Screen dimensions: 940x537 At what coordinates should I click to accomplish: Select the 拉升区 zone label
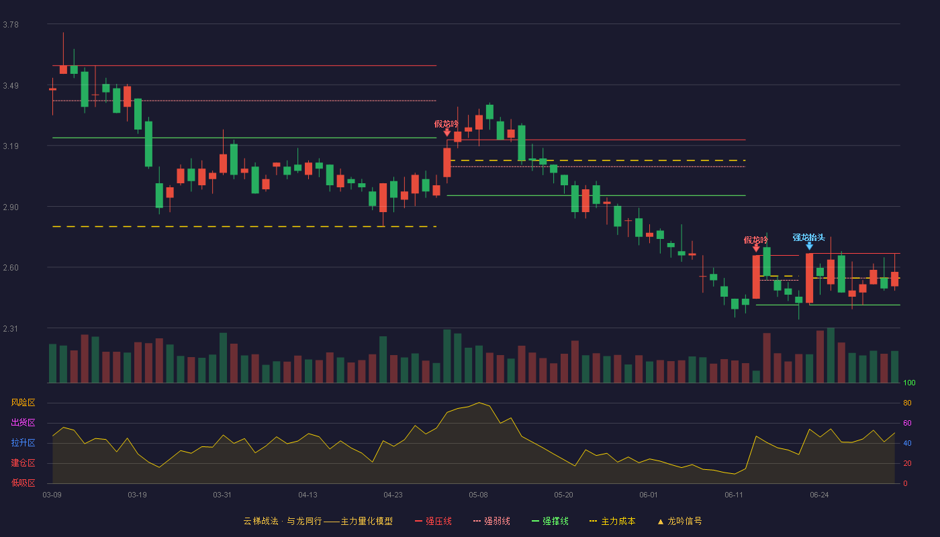pos(23,443)
